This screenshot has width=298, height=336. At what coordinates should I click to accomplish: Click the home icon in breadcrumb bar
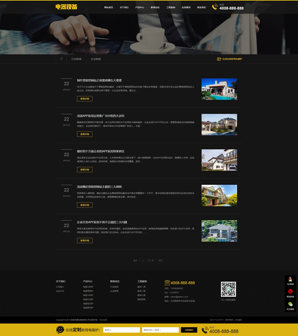(x=61, y=59)
